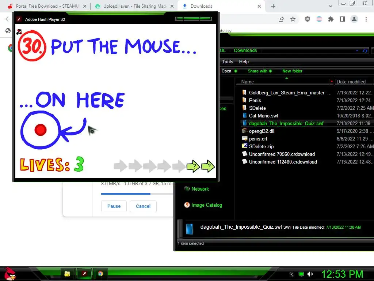Open Image Catalog in the navigation pane

point(206,205)
